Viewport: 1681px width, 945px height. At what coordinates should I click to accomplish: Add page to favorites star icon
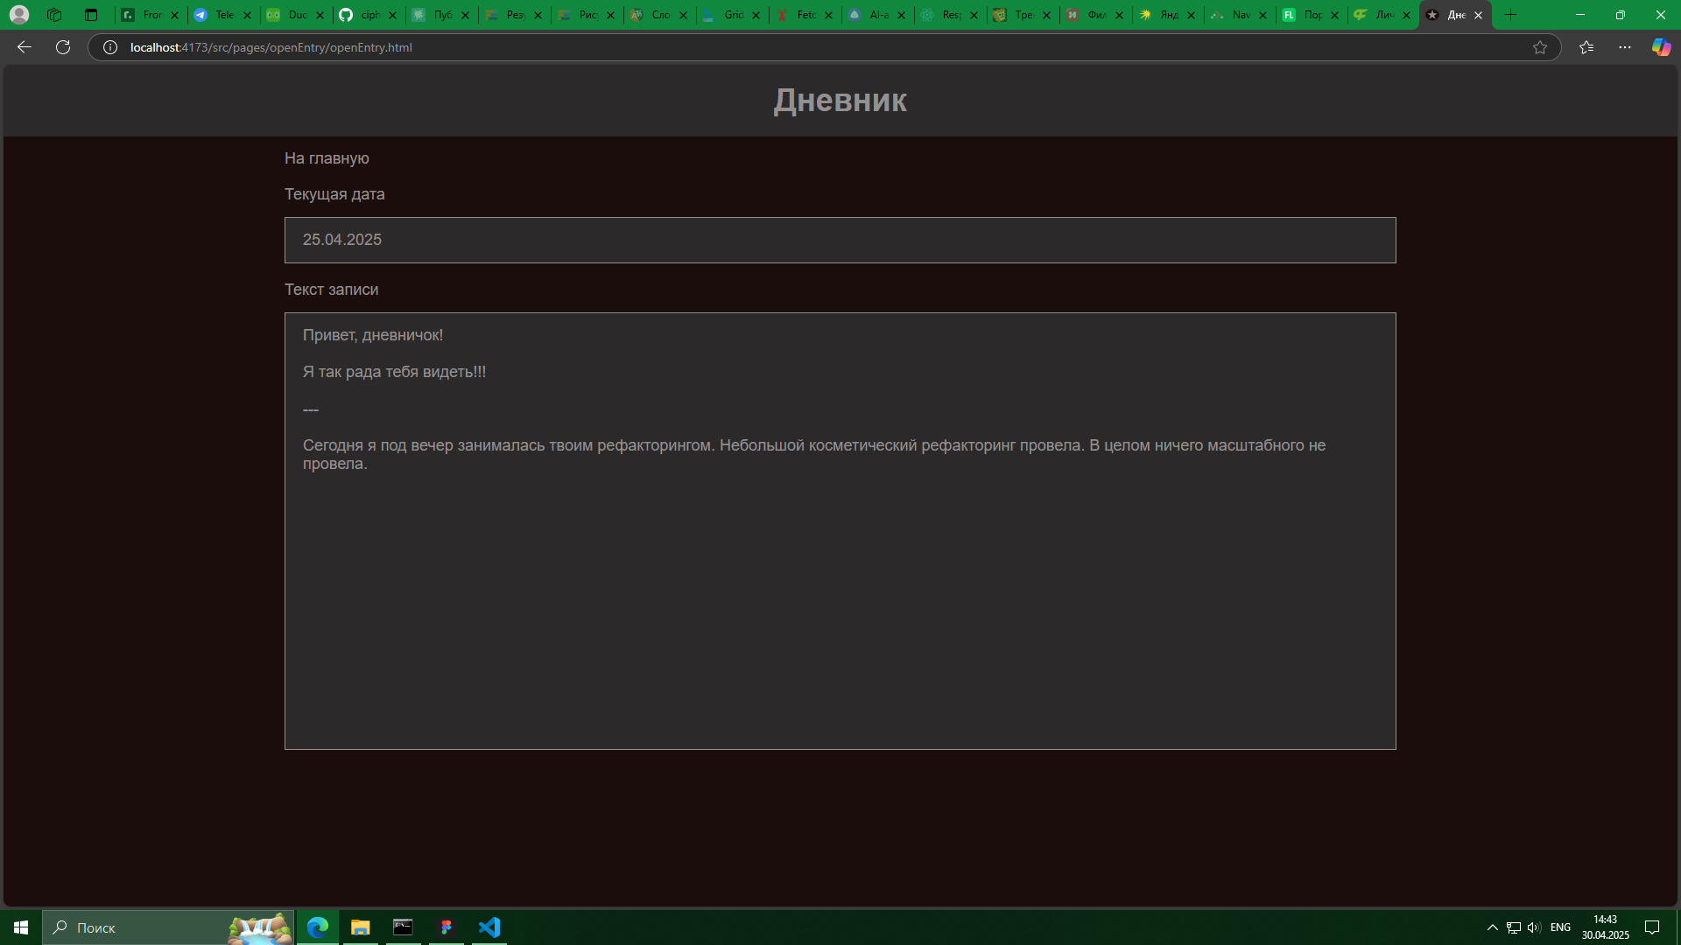click(x=1540, y=47)
